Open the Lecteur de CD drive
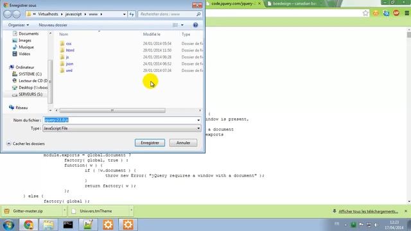Screen dimensions: 411x231 (x=33, y=81)
